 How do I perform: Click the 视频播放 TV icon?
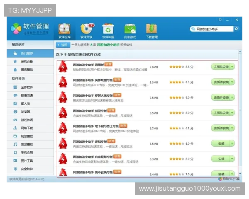[15, 136]
